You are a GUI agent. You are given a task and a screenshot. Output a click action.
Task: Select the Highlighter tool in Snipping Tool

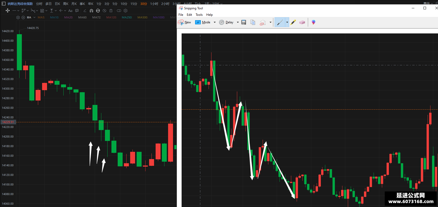(x=293, y=22)
